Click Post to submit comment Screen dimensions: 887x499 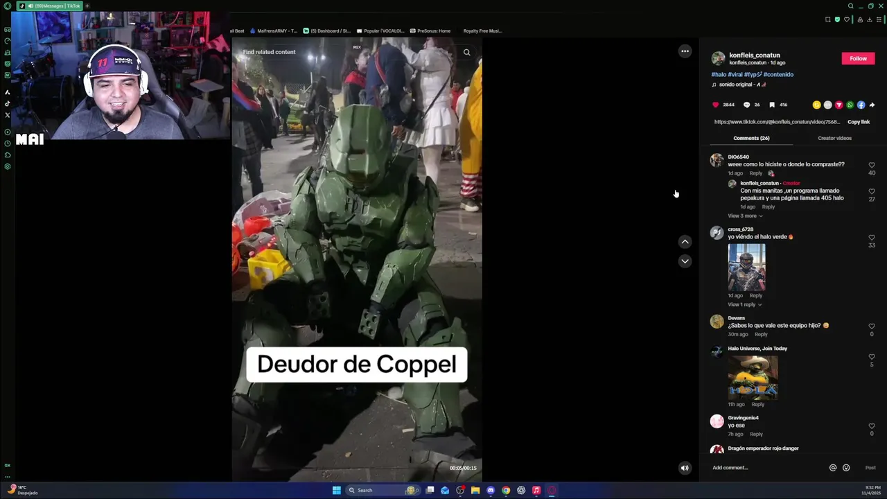click(x=870, y=468)
